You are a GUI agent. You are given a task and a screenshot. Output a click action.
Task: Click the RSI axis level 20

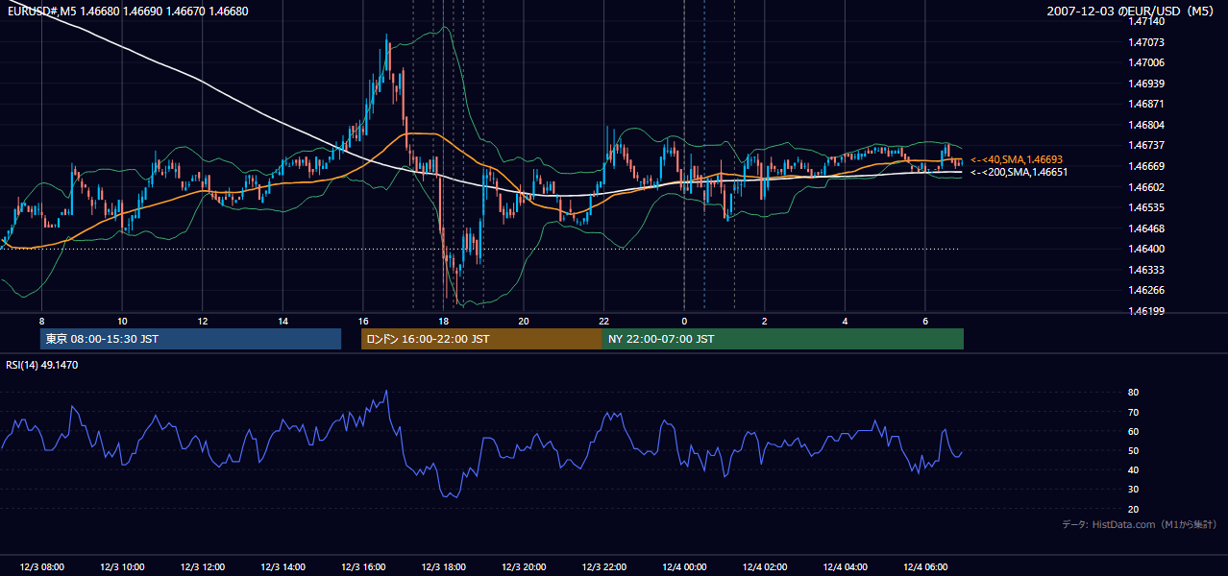tap(1134, 509)
